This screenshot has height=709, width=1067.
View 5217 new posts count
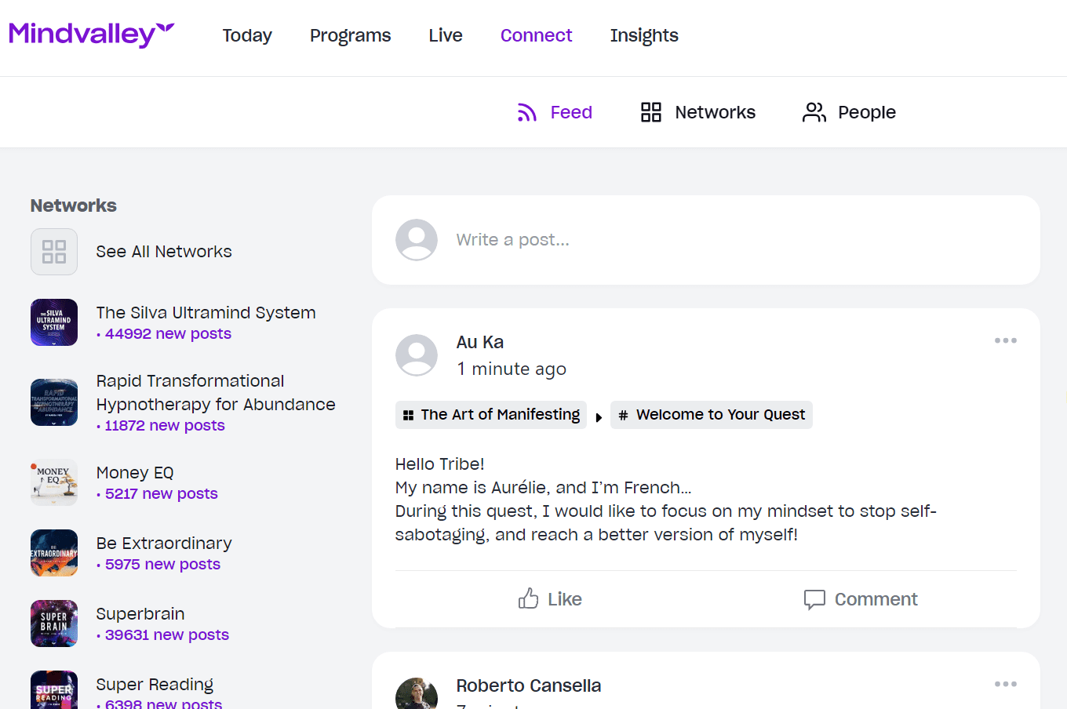click(x=161, y=493)
